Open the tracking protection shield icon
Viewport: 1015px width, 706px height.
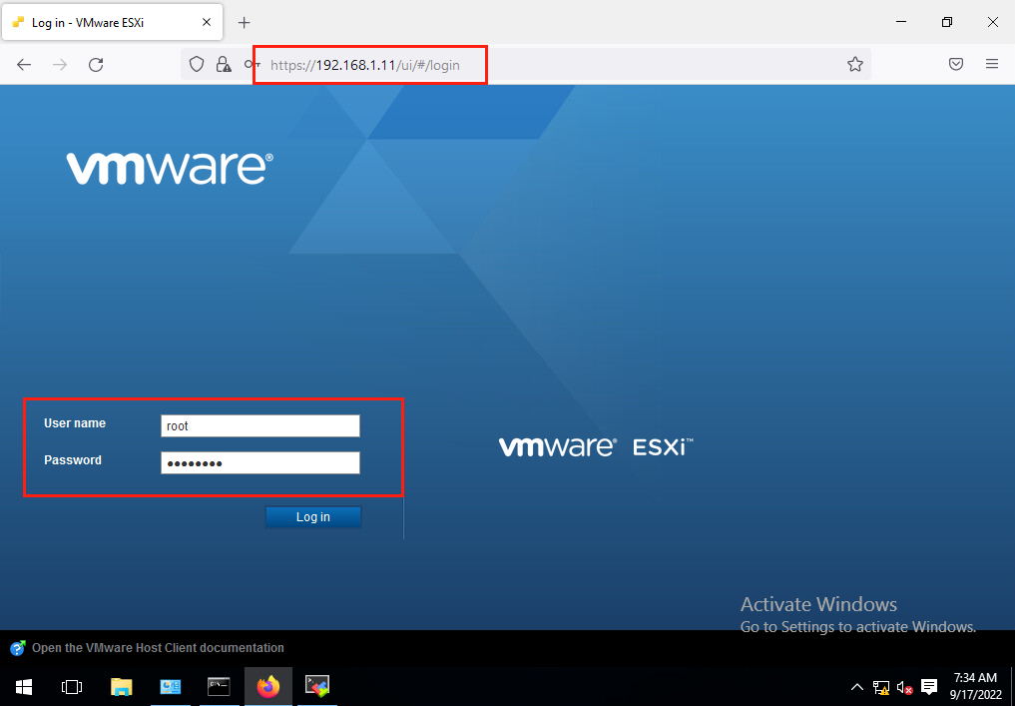197,64
